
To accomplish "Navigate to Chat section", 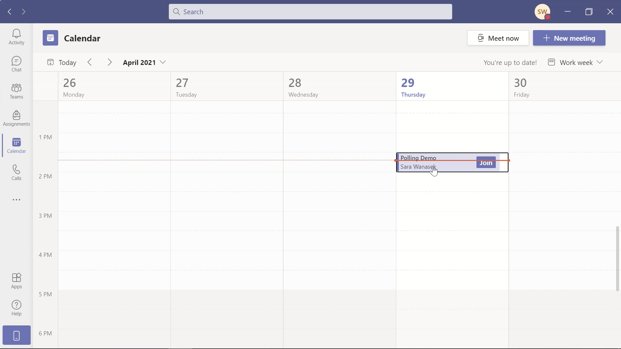I will pyautogui.click(x=16, y=64).
